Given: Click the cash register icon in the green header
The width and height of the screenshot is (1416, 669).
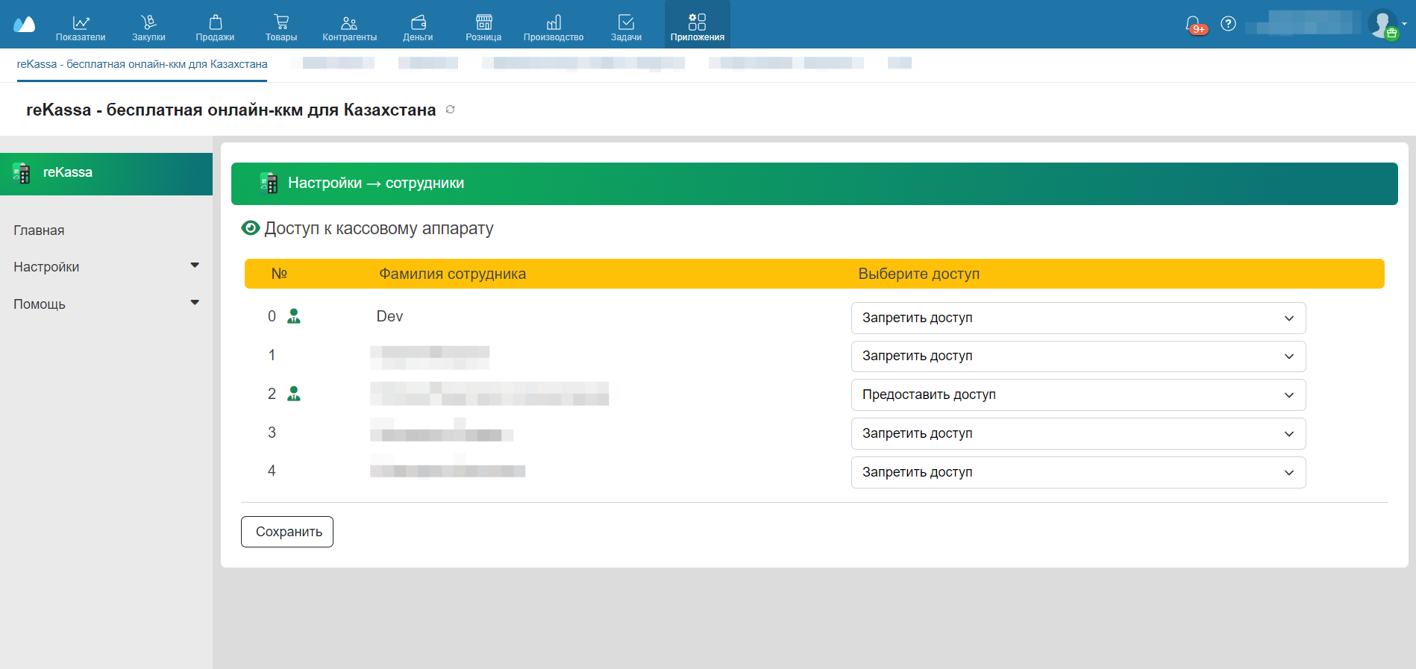Looking at the screenshot, I should coord(269,183).
